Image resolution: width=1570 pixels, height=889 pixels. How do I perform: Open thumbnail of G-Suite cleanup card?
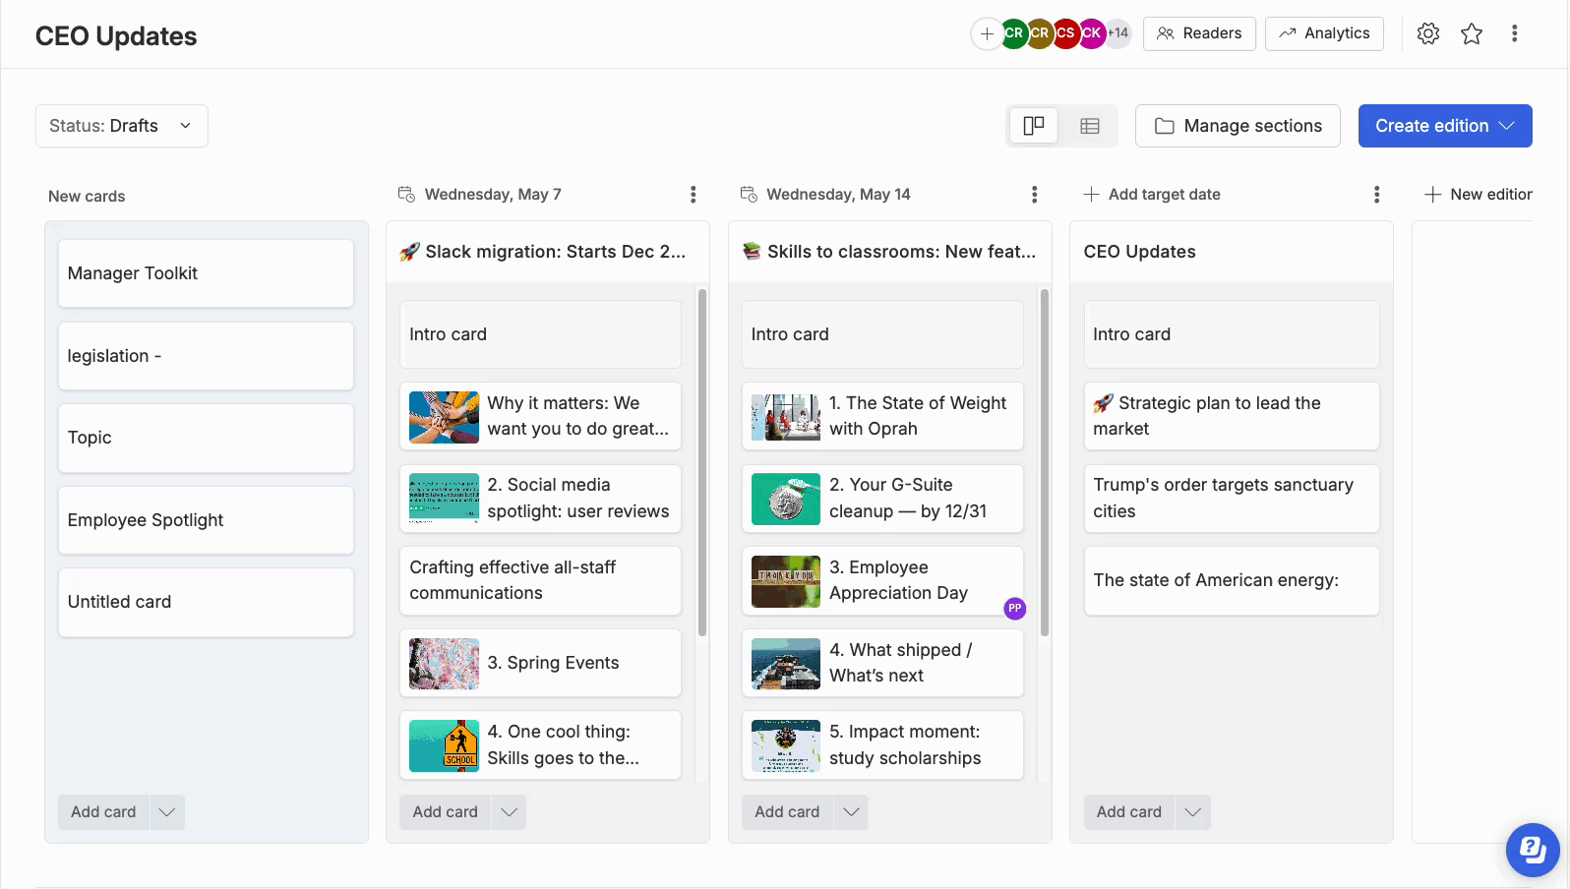(x=786, y=500)
